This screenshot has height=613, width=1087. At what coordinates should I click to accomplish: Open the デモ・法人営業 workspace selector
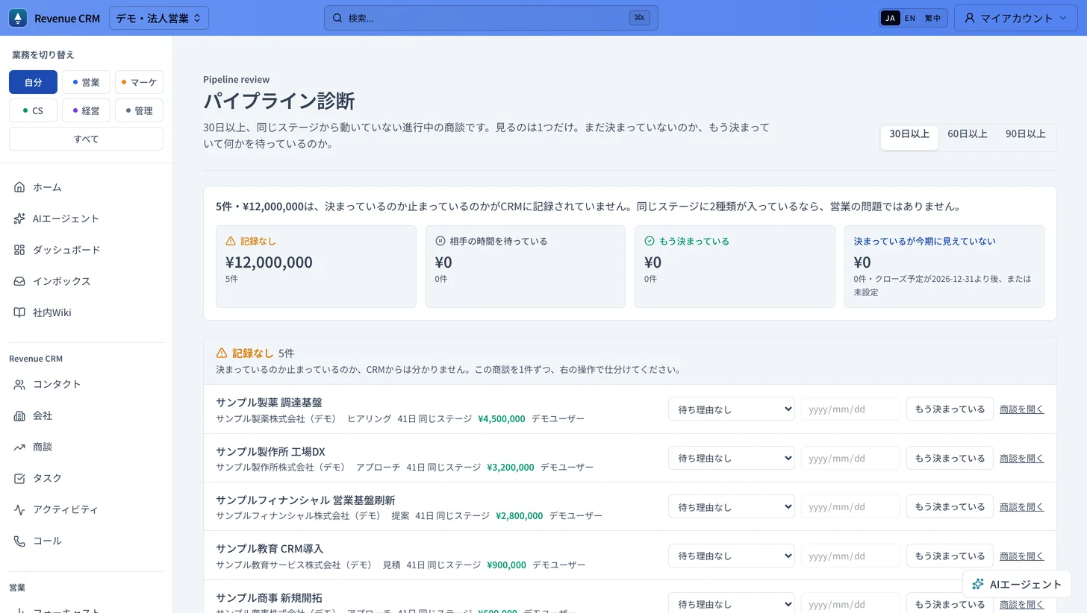pyautogui.click(x=159, y=18)
